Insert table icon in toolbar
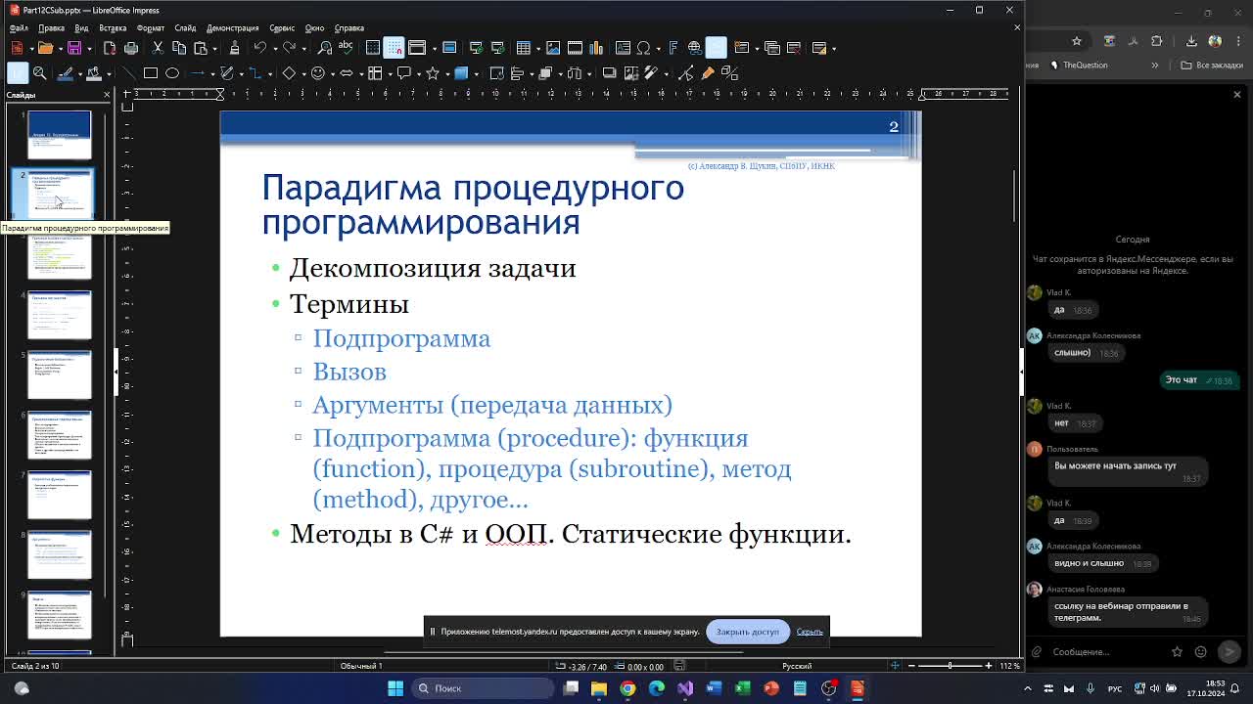Image resolution: width=1253 pixels, height=704 pixels. [x=524, y=48]
